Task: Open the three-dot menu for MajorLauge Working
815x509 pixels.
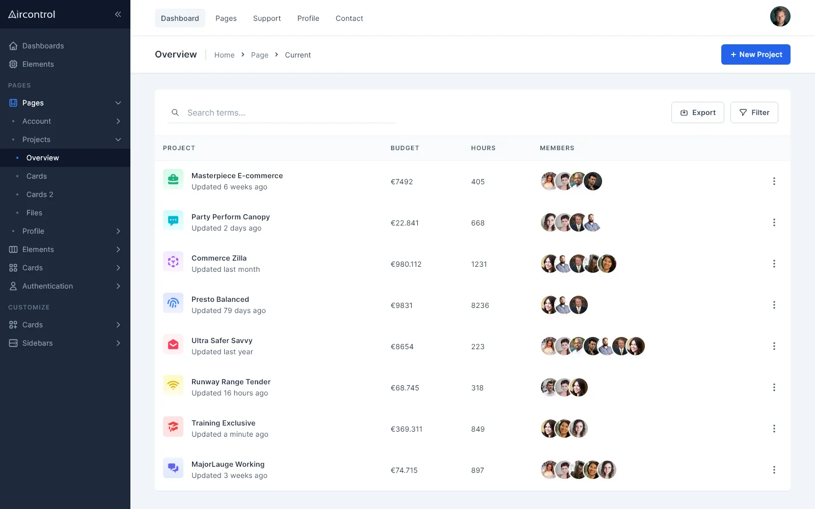Action: [774, 470]
